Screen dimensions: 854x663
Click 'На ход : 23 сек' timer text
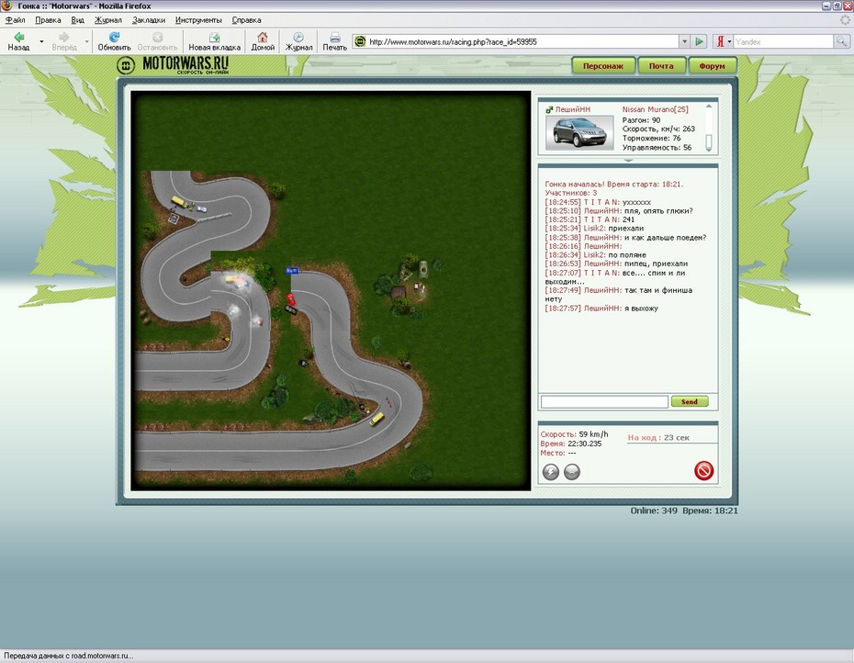tap(657, 437)
